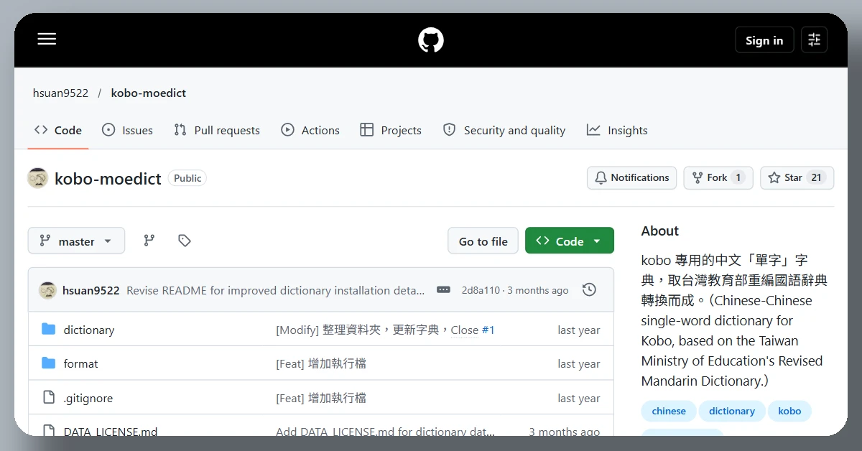Screen dimensions: 862x451
Task: View tags via tag icon
Action: [185, 241]
